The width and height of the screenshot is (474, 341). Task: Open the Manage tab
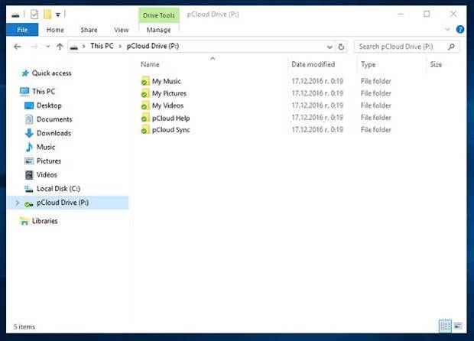point(159,30)
